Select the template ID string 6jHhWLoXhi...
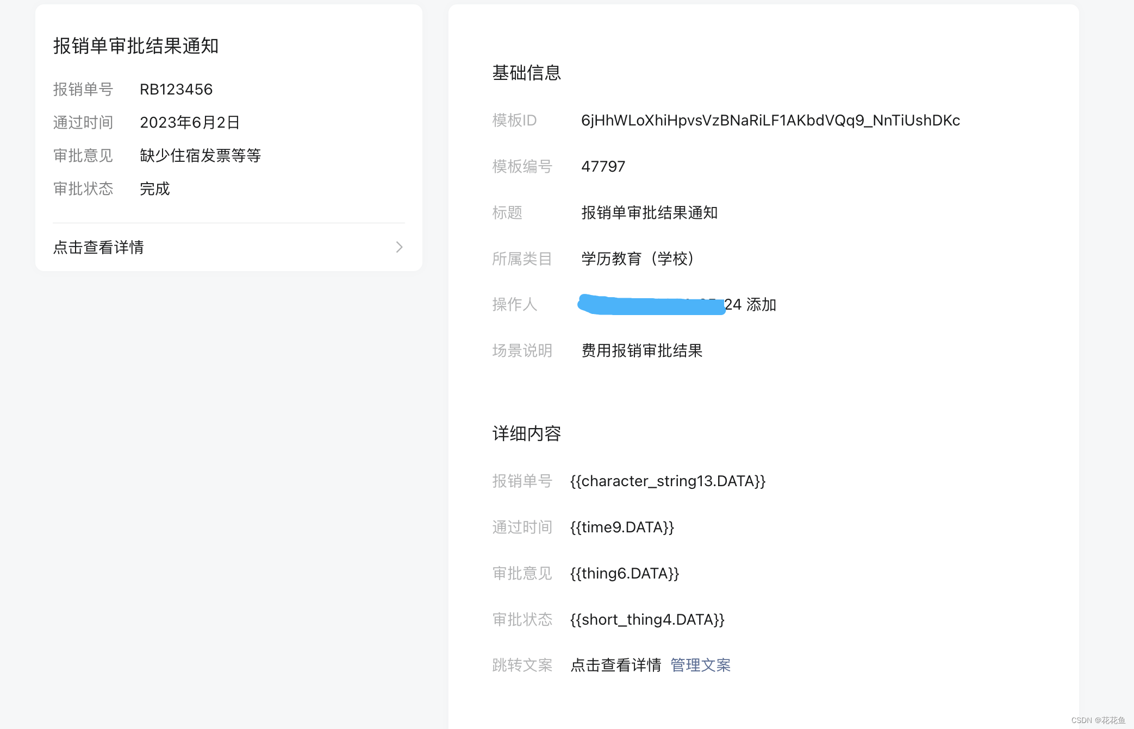1134x729 pixels. click(770, 120)
